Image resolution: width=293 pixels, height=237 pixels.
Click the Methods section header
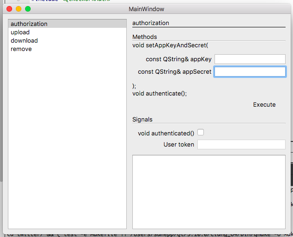144,37
